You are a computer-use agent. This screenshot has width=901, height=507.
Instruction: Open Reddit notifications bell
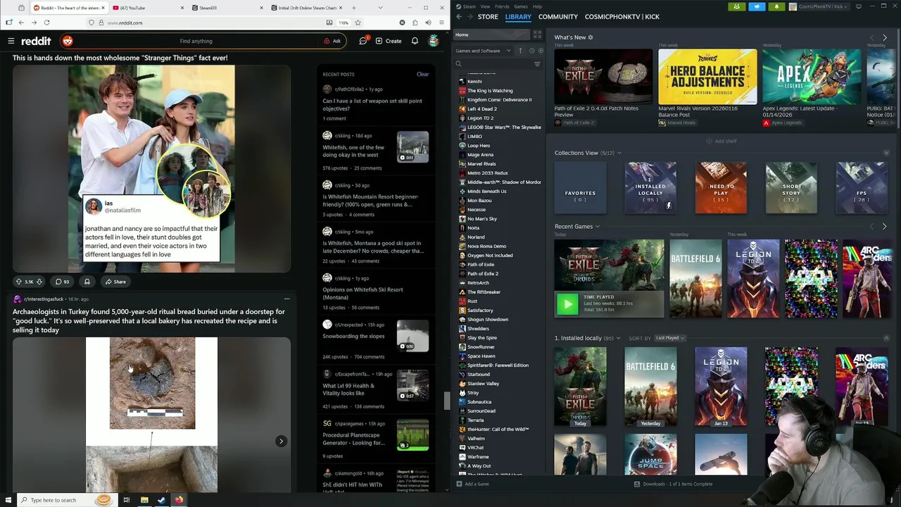(x=415, y=41)
